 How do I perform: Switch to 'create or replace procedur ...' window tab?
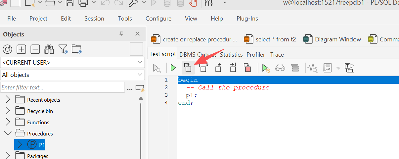coord(194,39)
